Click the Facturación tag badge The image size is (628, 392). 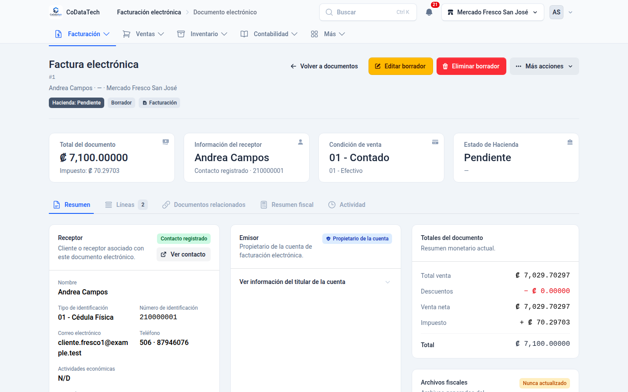pyautogui.click(x=160, y=103)
